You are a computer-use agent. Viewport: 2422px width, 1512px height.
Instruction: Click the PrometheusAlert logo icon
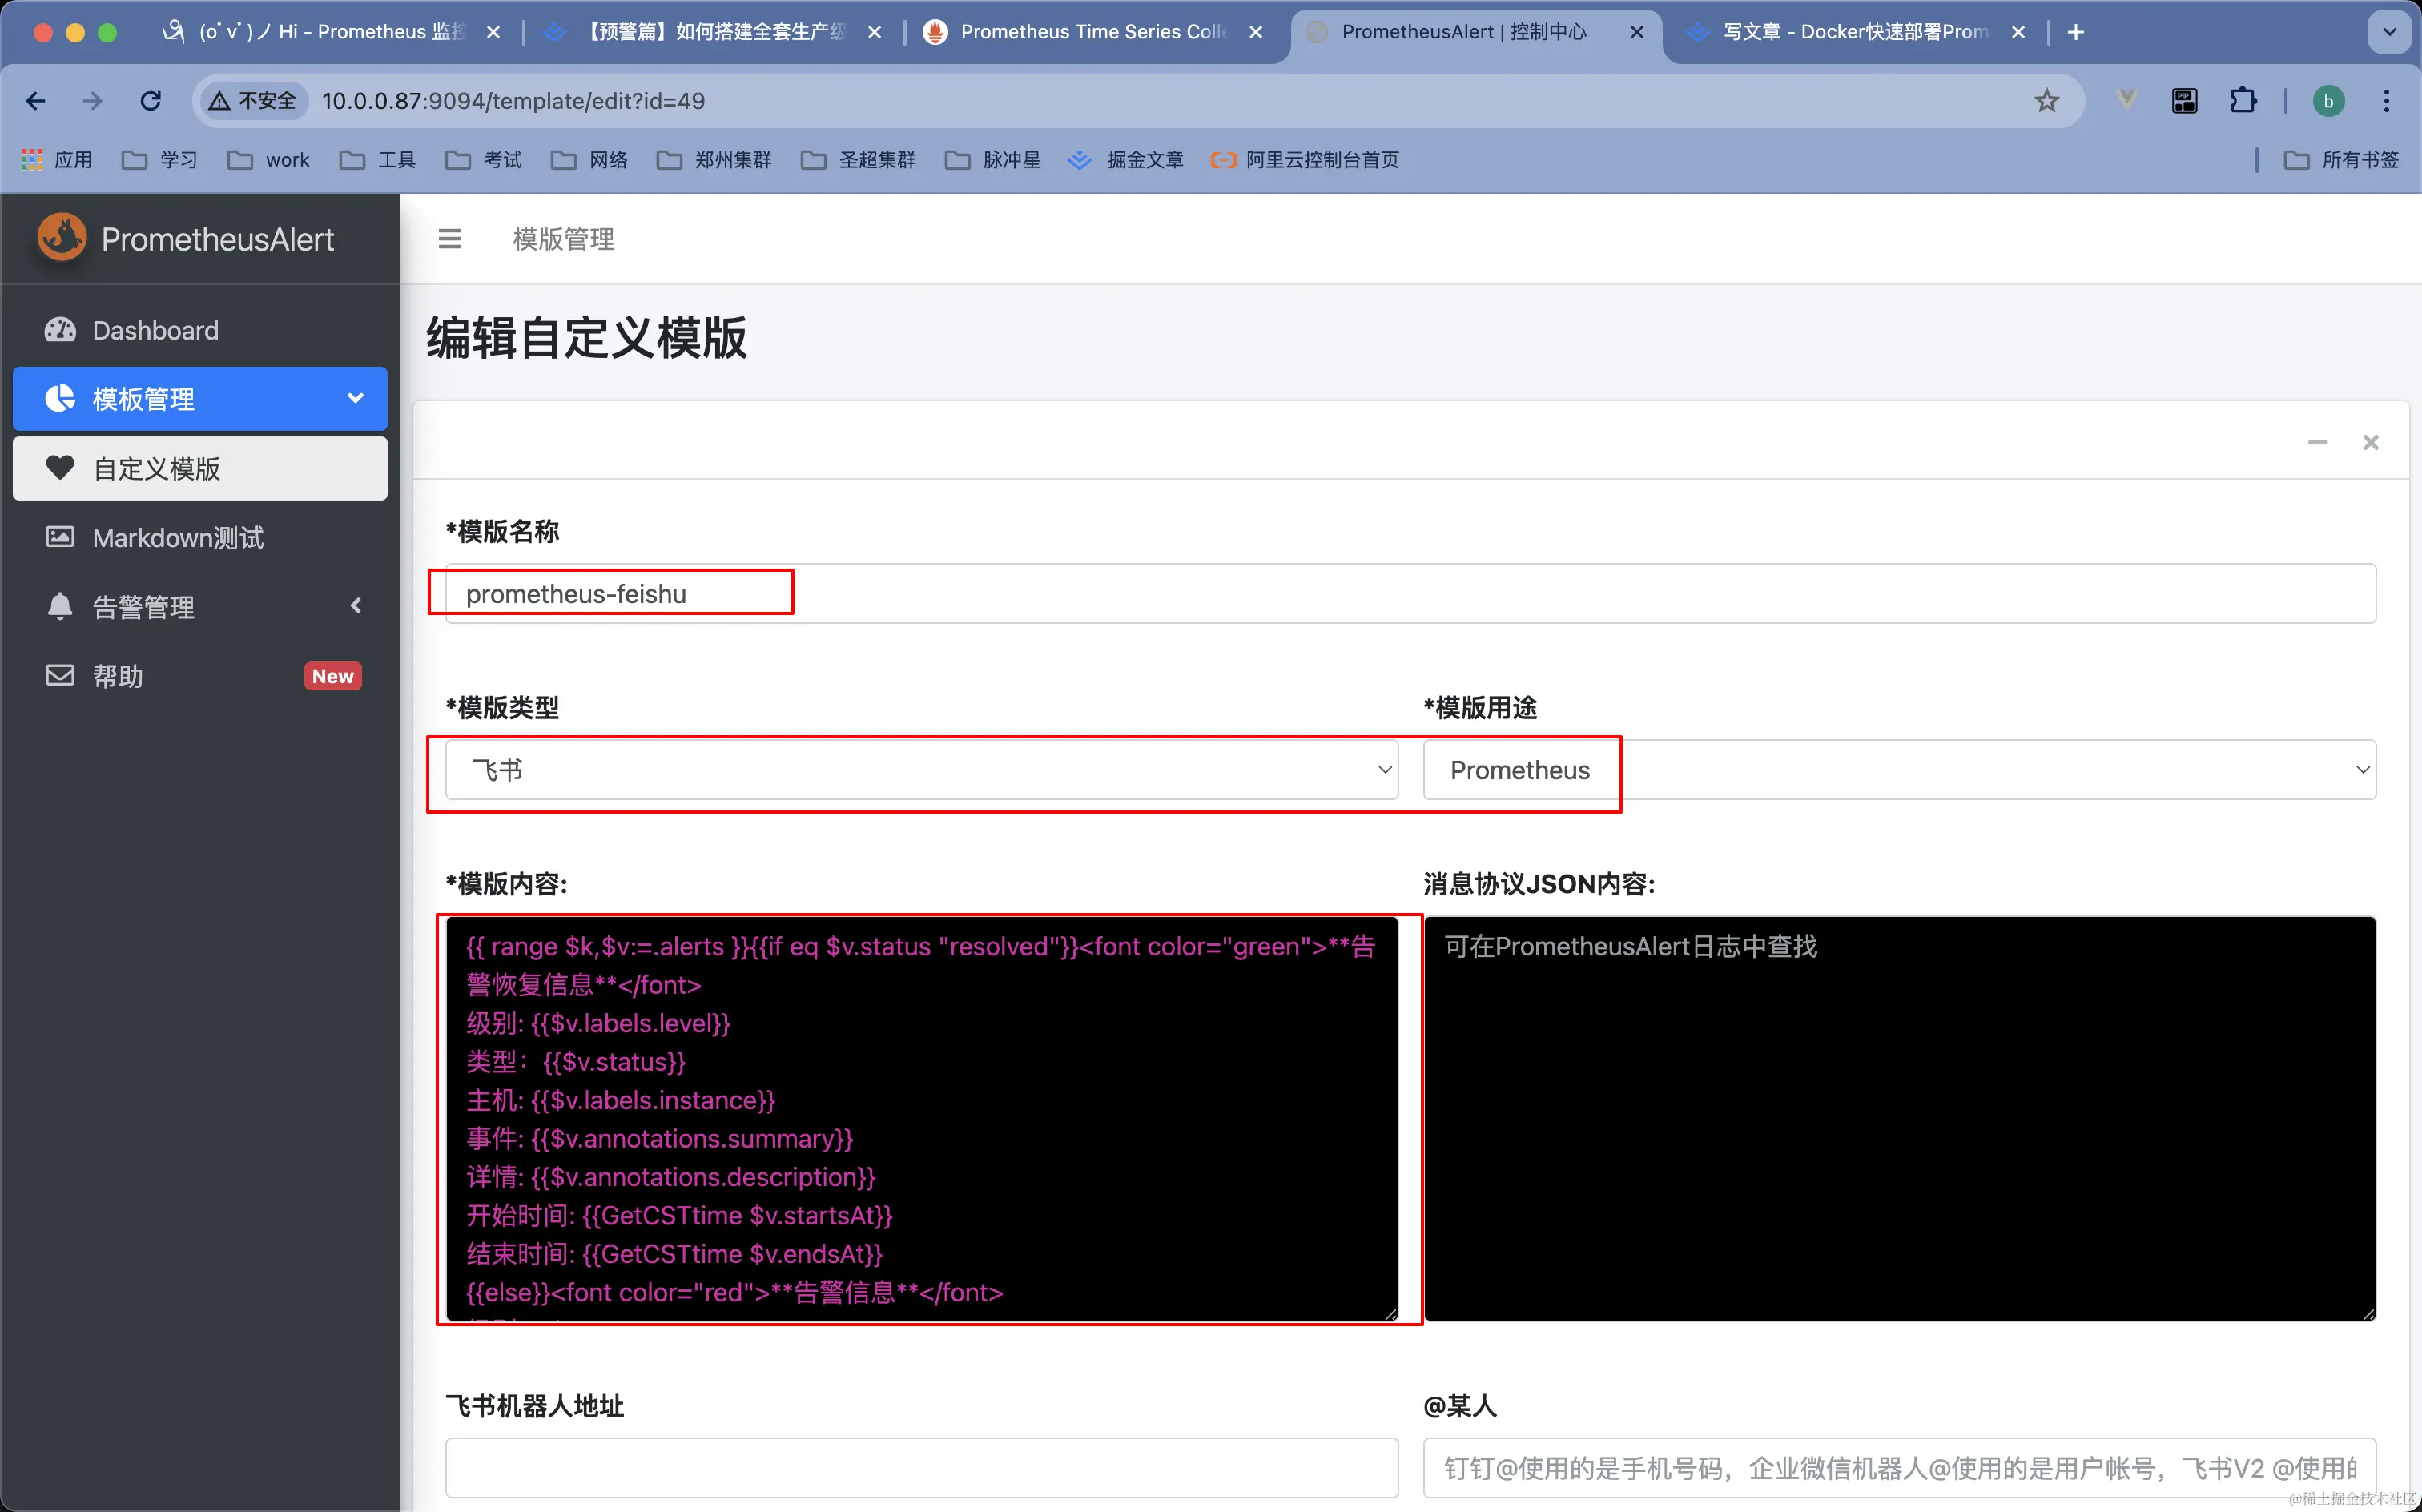61,238
